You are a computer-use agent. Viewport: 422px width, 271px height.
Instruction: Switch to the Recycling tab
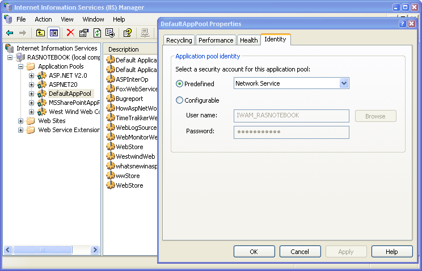pyautogui.click(x=179, y=40)
